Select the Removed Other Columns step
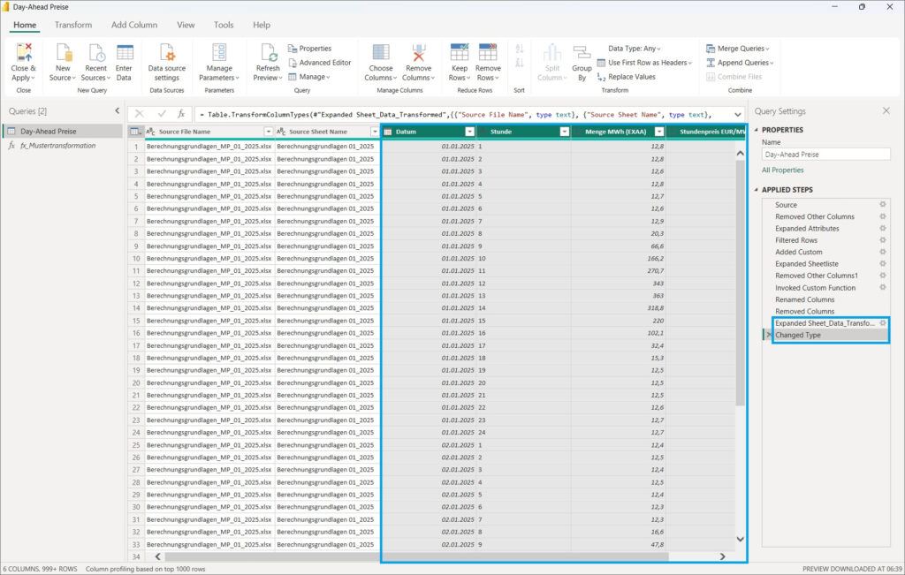This screenshot has height=575, width=905. pyautogui.click(x=814, y=217)
